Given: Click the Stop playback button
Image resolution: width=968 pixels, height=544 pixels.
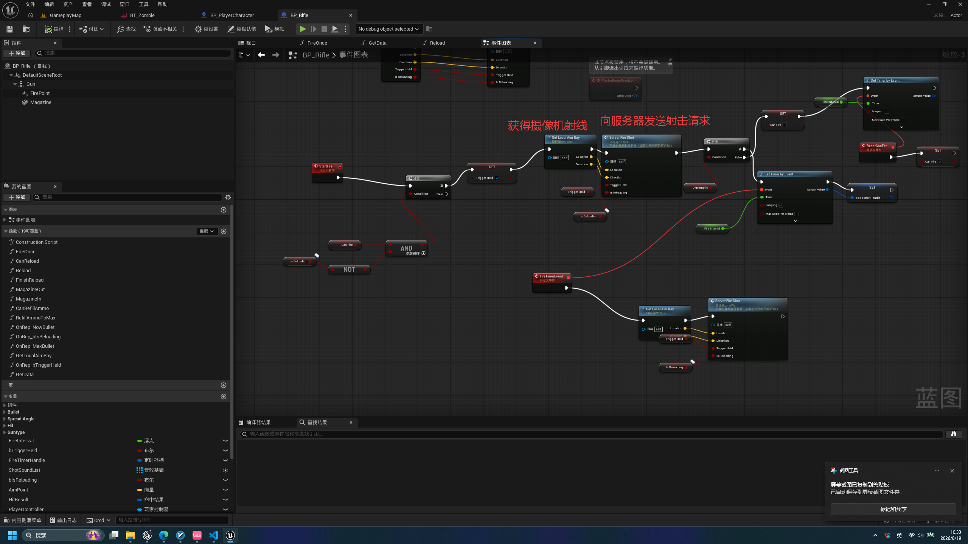Looking at the screenshot, I should [324, 29].
